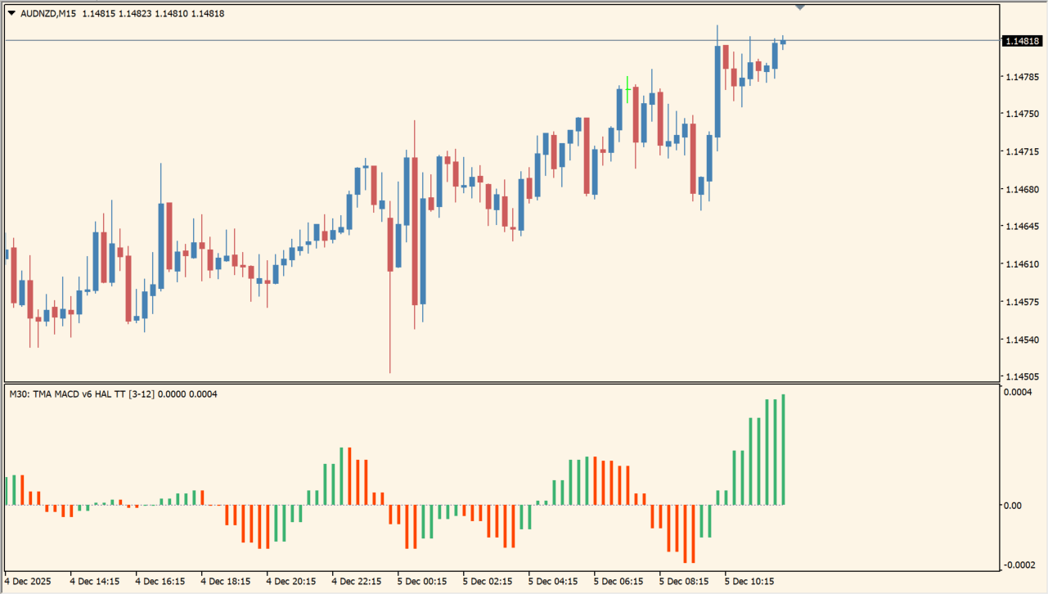Click the 1.14610 price scale value

[x=1022, y=264]
